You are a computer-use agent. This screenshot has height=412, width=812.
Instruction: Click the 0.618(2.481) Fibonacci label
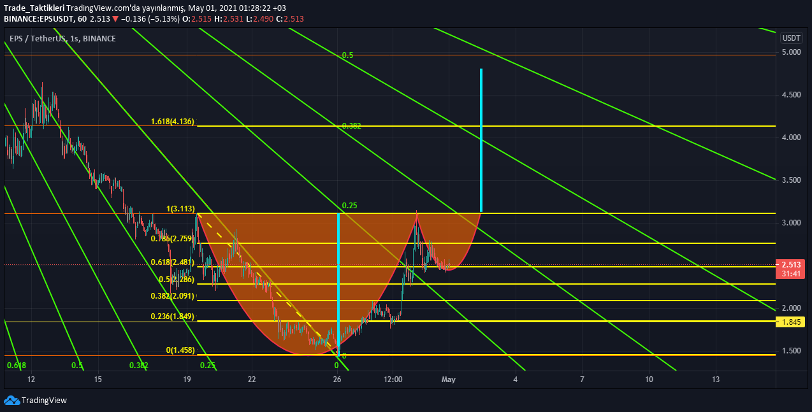(x=172, y=262)
